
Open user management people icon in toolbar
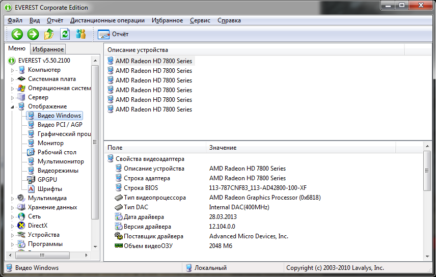click(x=80, y=34)
